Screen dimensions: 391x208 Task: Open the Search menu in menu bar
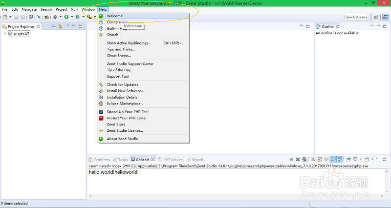pyautogui.click(x=46, y=9)
